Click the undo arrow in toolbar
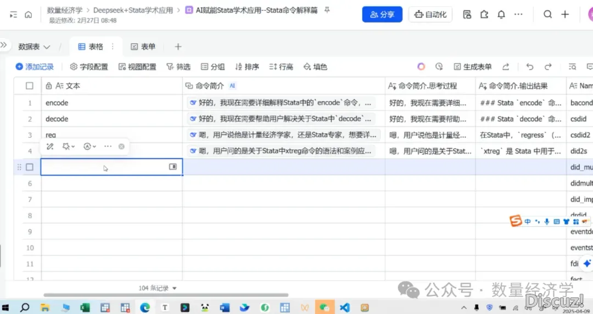The width and height of the screenshot is (593, 314). (x=529, y=67)
